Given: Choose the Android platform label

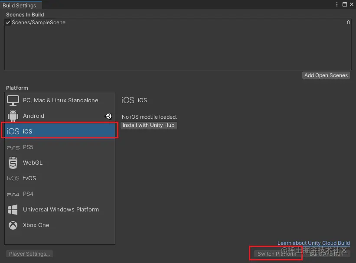Looking at the screenshot, I should pyautogui.click(x=33, y=116).
